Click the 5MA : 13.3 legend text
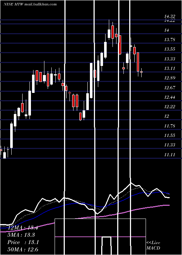The image size is (182, 255). (x=21, y=235)
